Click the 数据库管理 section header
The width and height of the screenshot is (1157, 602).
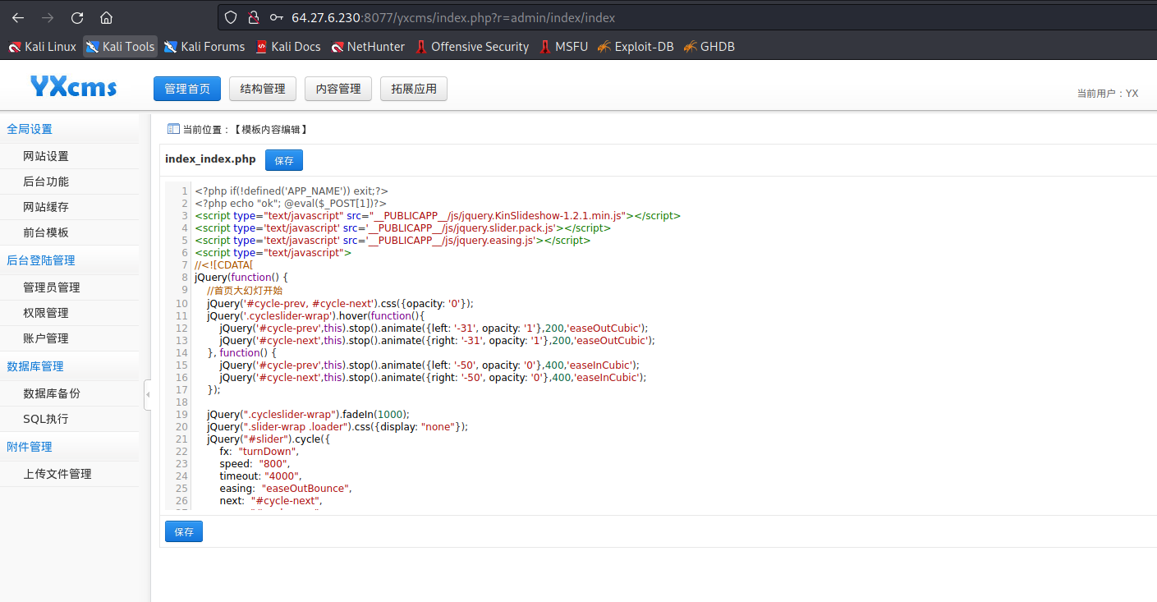point(35,366)
